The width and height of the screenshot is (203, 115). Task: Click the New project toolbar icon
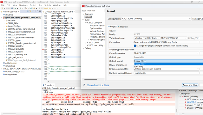[2, 8]
